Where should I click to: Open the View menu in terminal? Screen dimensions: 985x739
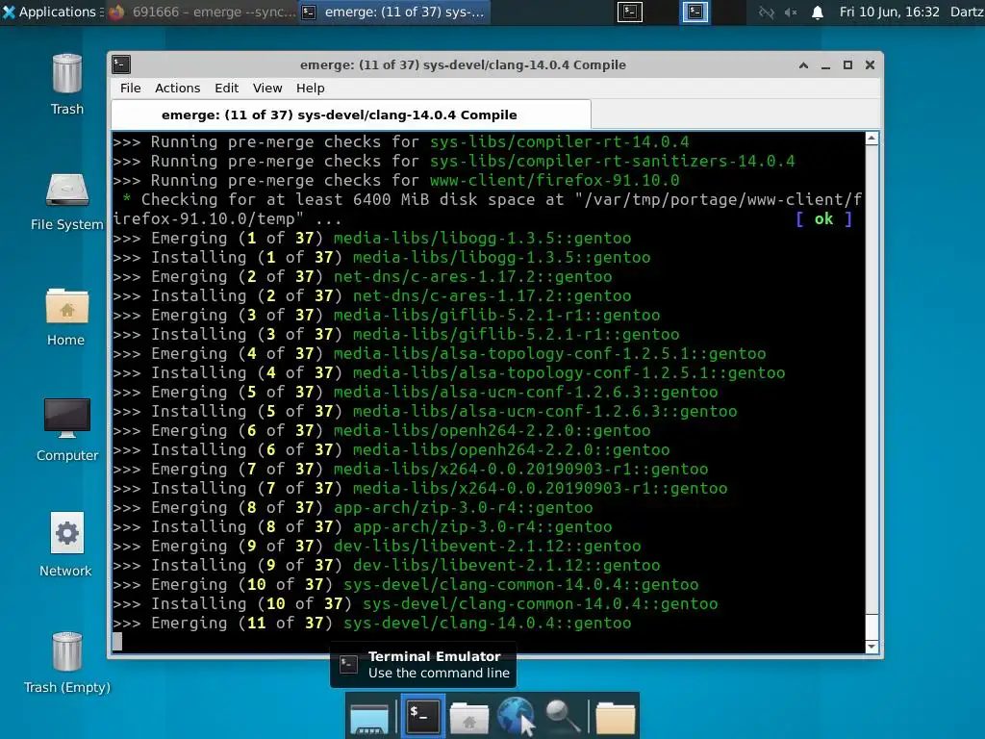[267, 88]
